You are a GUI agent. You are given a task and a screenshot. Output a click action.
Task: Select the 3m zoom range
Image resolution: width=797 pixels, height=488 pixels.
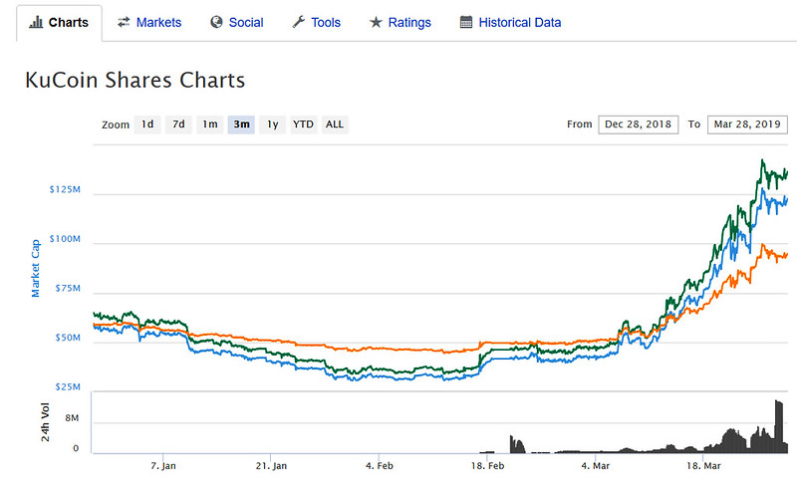click(x=241, y=124)
